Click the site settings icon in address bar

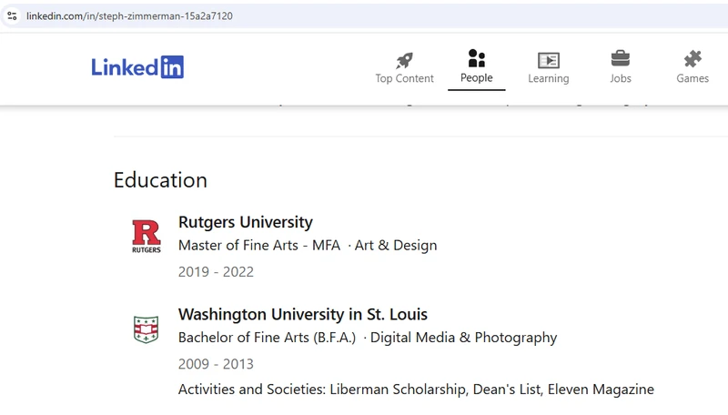click(12, 15)
